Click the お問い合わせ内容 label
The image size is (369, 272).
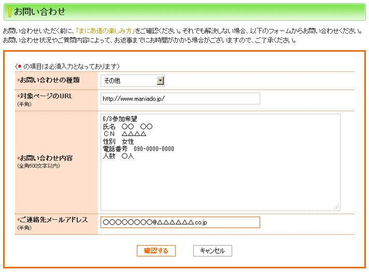[x=46, y=158]
